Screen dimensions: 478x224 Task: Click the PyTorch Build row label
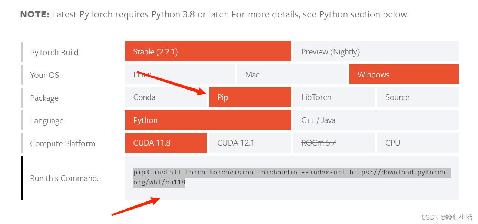point(54,52)
